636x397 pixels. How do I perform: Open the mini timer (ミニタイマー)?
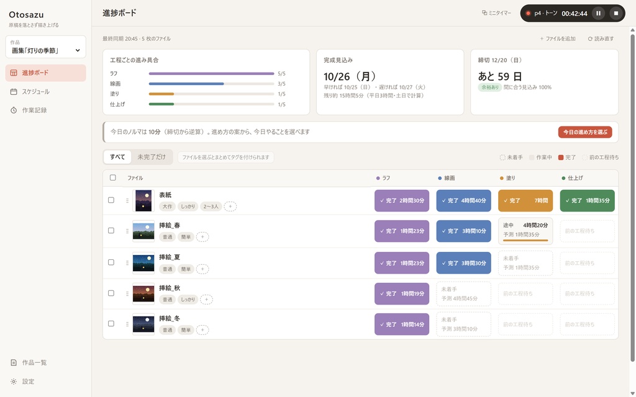496,13
